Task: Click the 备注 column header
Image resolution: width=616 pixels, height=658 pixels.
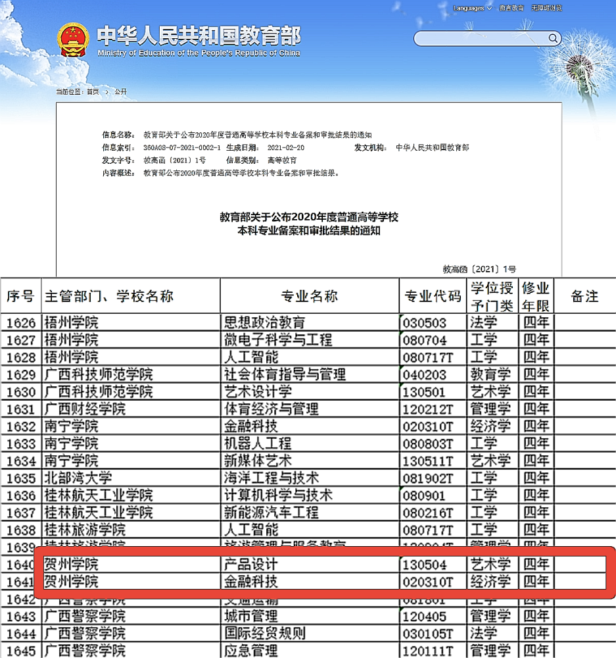Action: pyautogui.click(x=584, y=296)
